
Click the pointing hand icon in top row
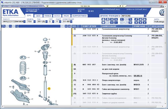click(x=112, y=19)
